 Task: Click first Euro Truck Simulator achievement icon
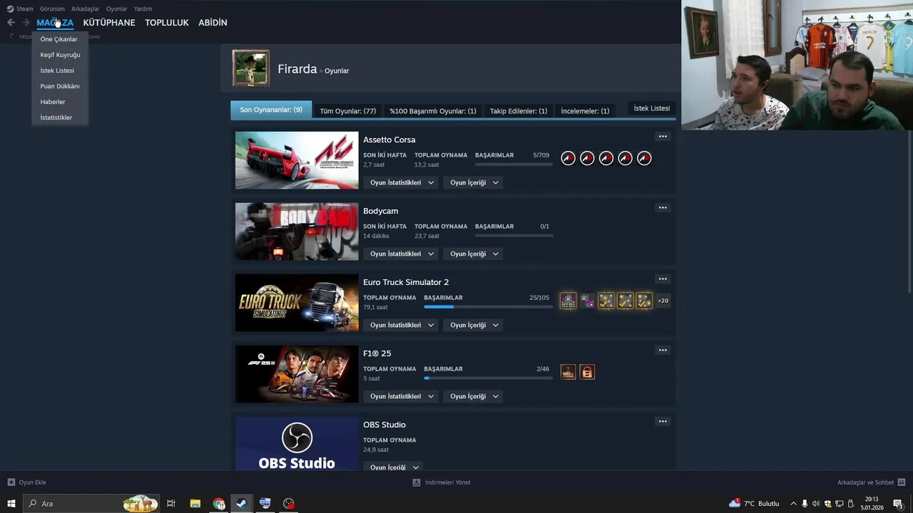coord(568,301)
